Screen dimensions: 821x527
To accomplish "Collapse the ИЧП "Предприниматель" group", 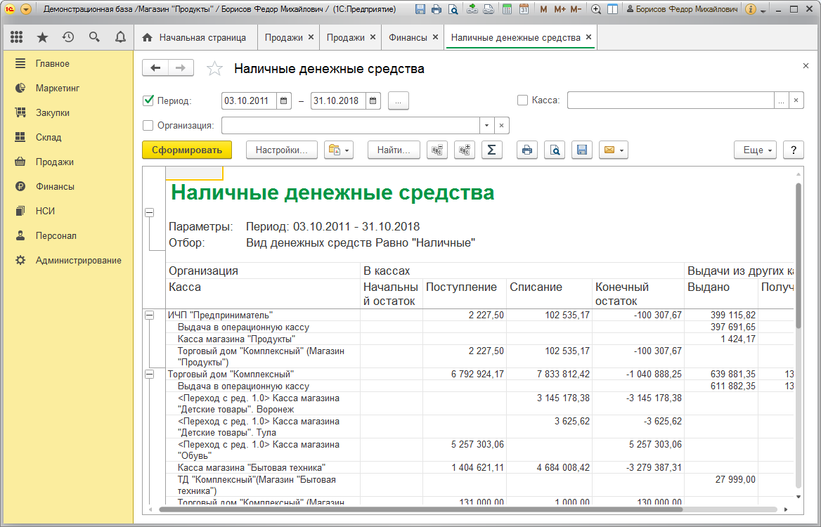I will [150, 315].
